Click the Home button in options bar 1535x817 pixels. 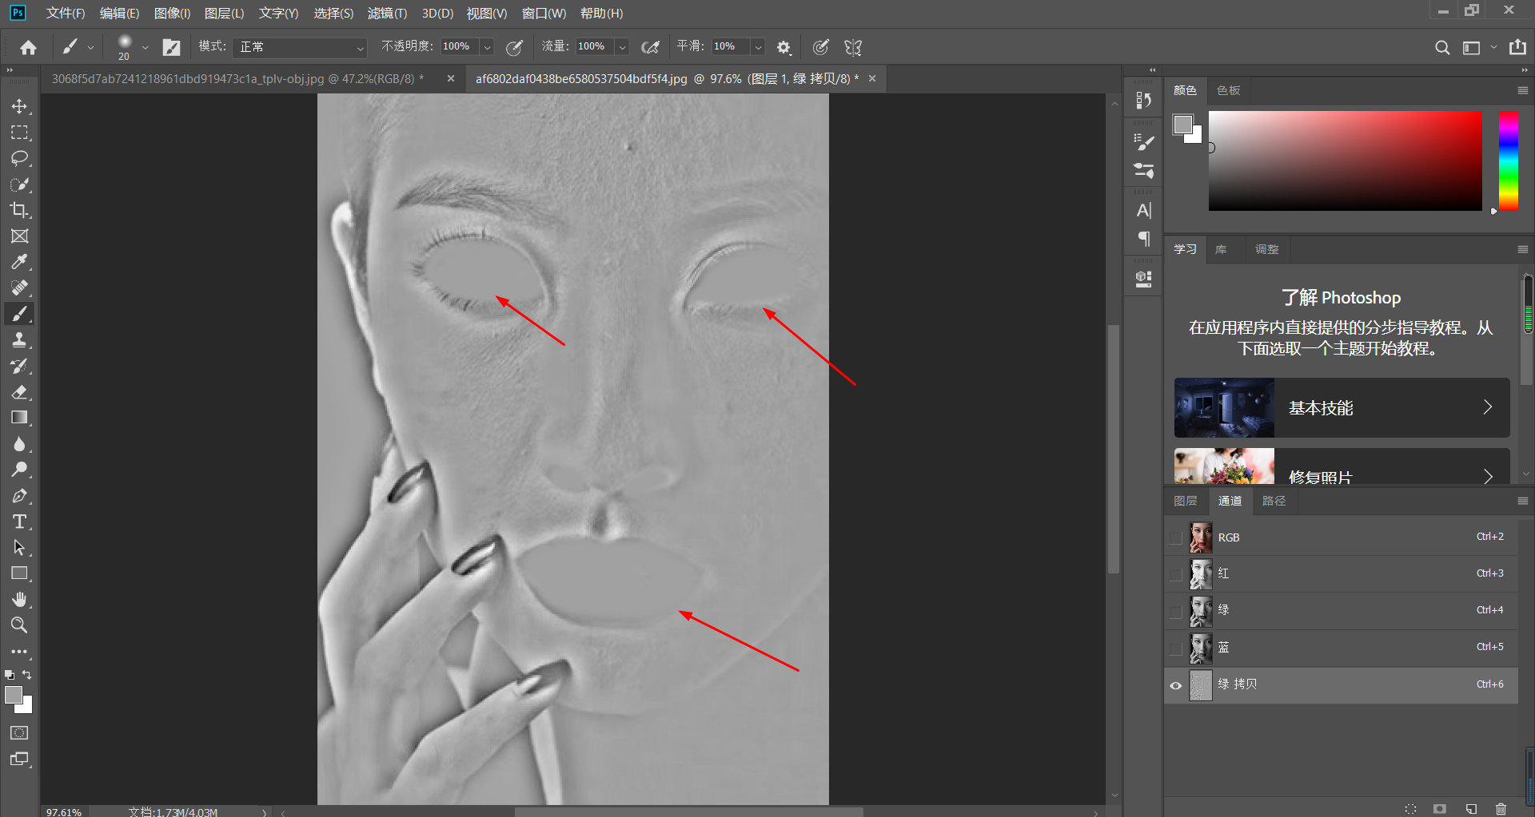pos(29,48)
